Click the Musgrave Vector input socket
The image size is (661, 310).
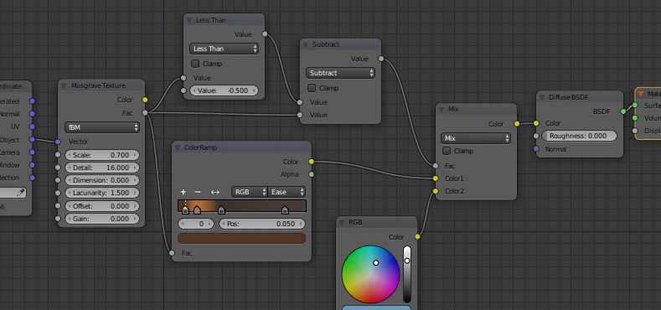(x=58, y=142)
